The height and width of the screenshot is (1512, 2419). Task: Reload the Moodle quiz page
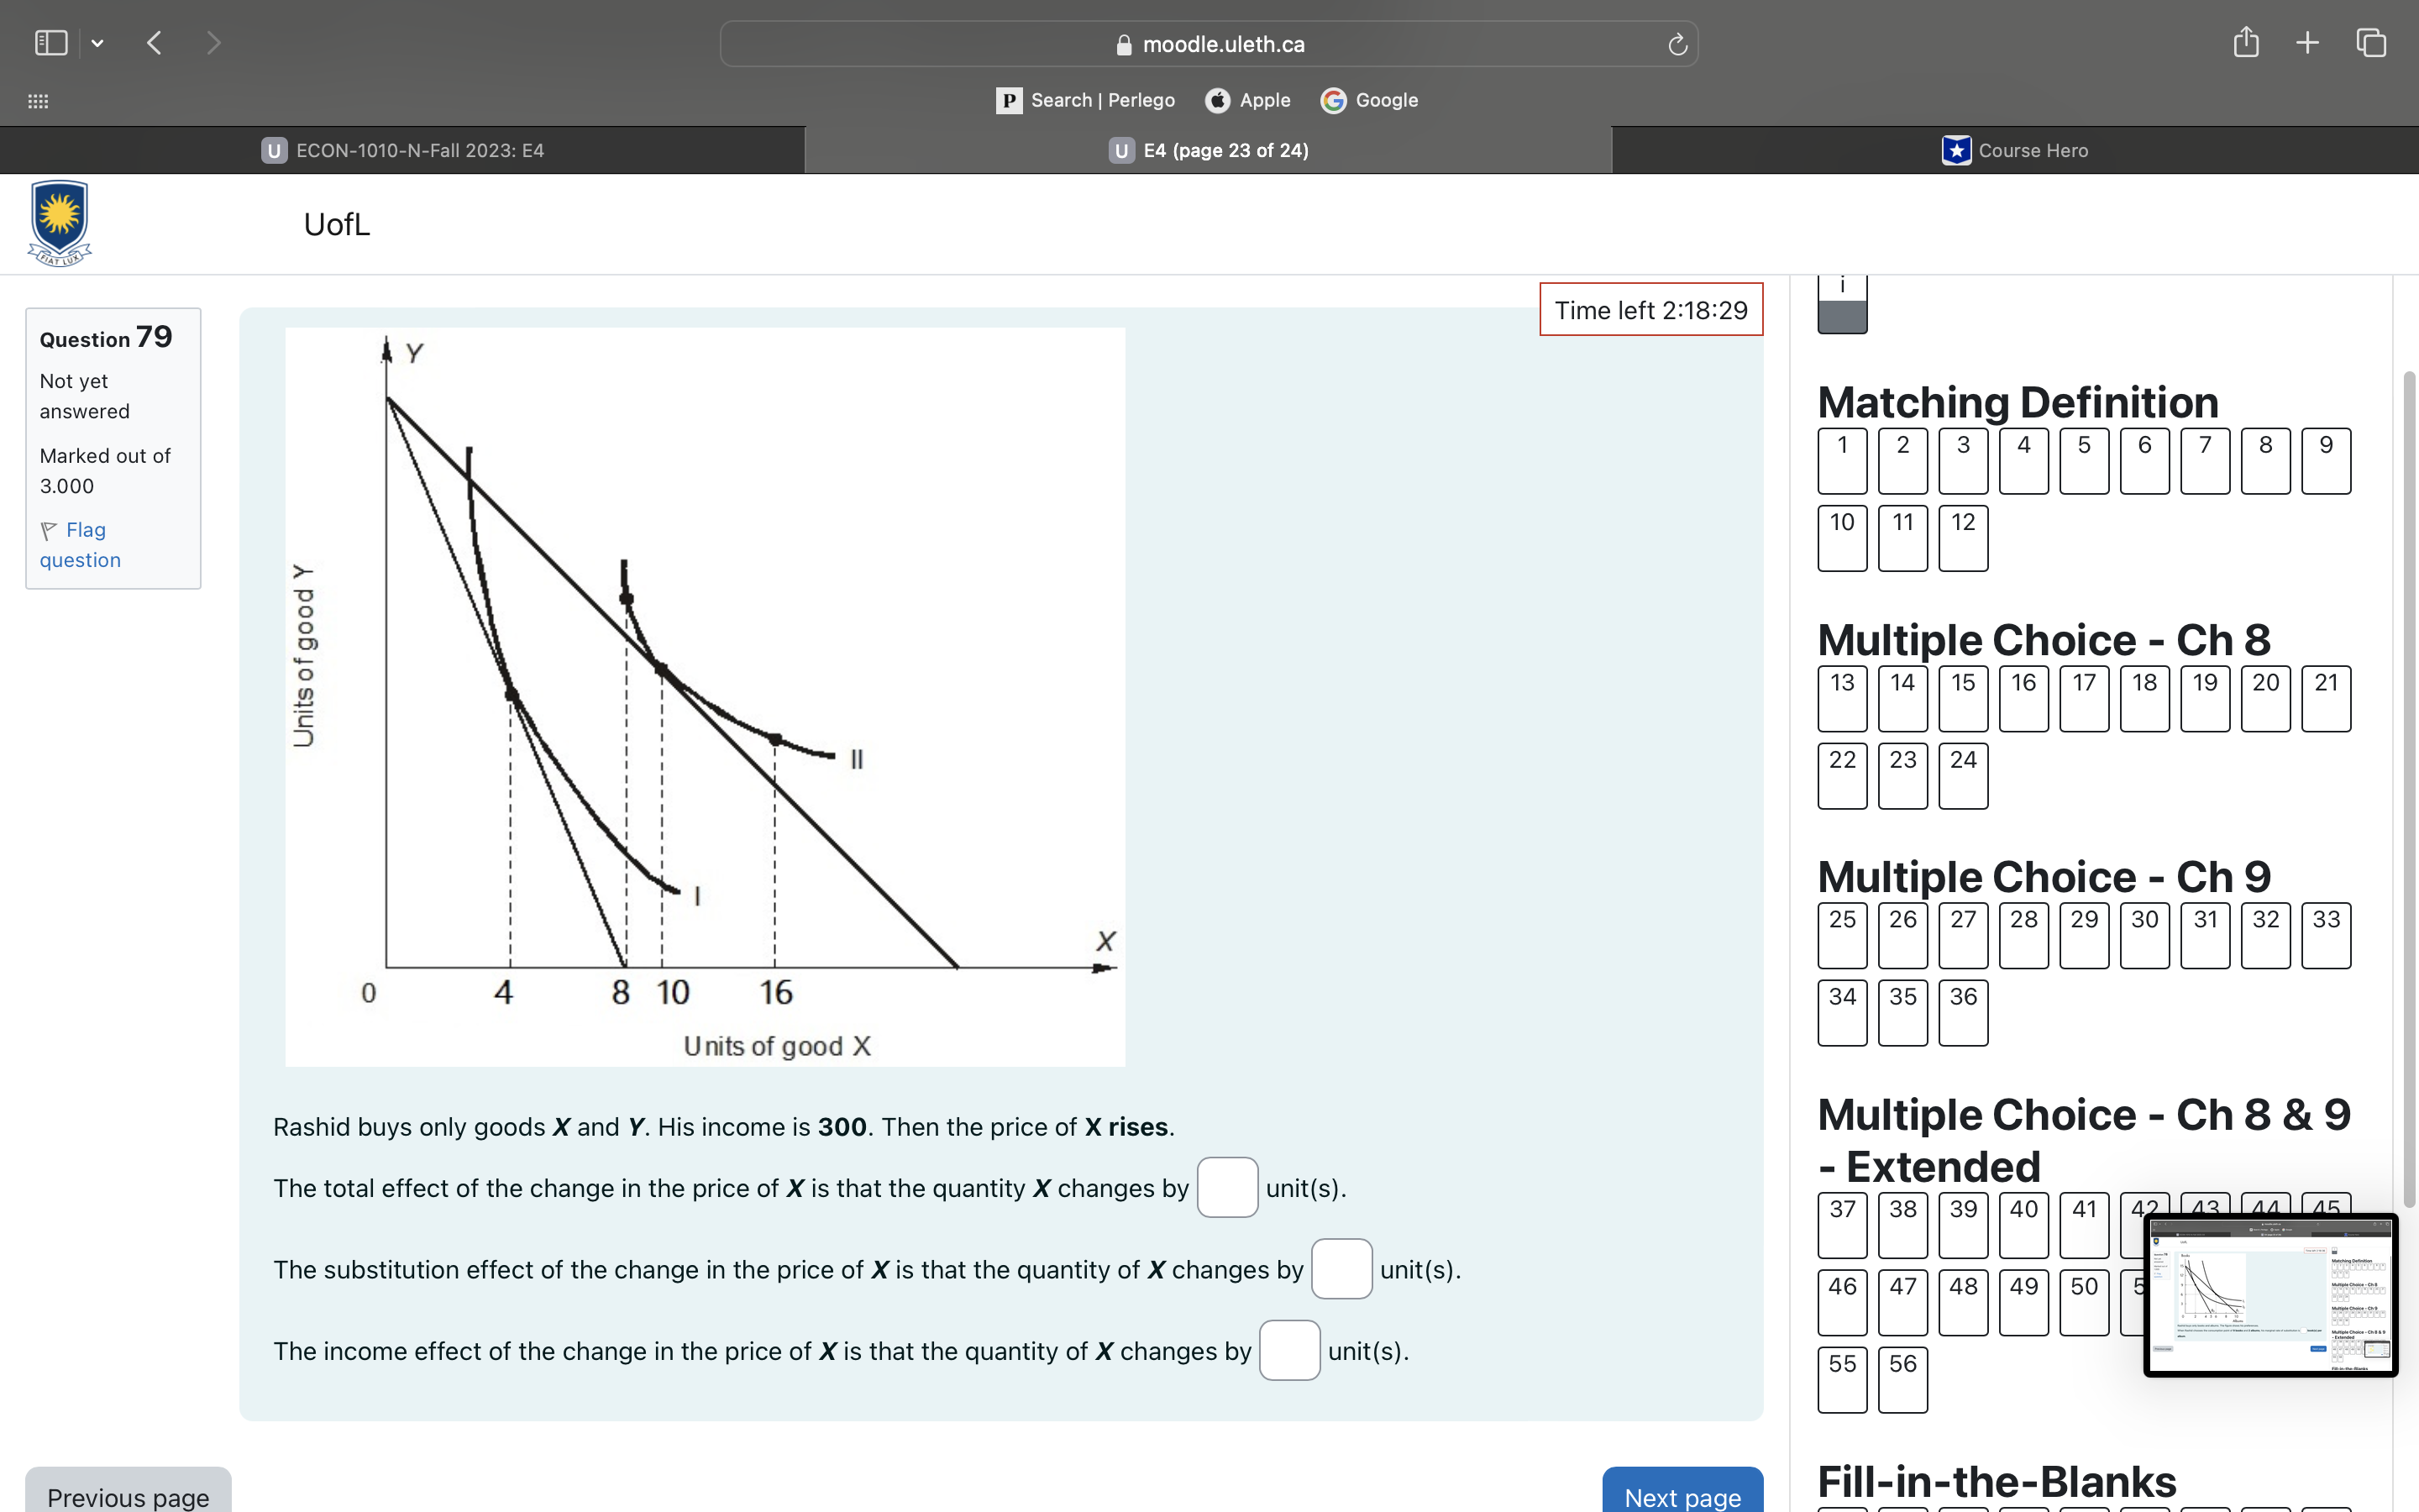click(1676, 44)
